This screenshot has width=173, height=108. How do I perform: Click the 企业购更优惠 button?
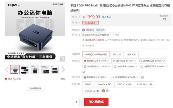pyautogui.click(x=35, y=88)
